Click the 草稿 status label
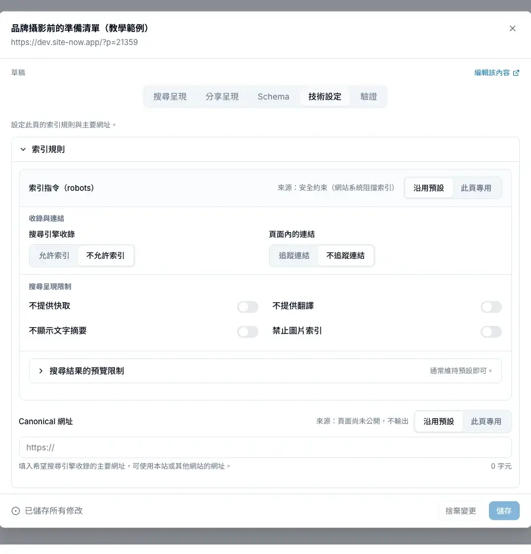The height and width of the screenshot is (554, 531). pos(18,73)
